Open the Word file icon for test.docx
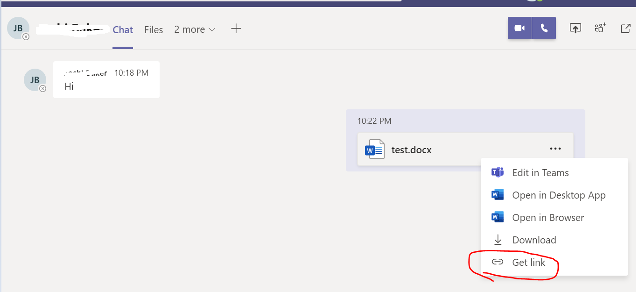Viewport: 639px width, 292px height. 374,150
